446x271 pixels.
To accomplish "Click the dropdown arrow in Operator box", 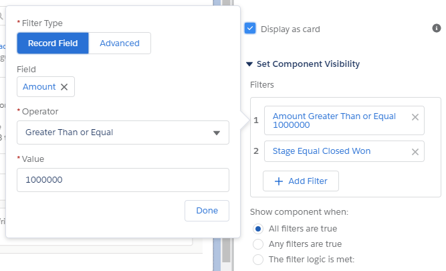I will point(217,132).
